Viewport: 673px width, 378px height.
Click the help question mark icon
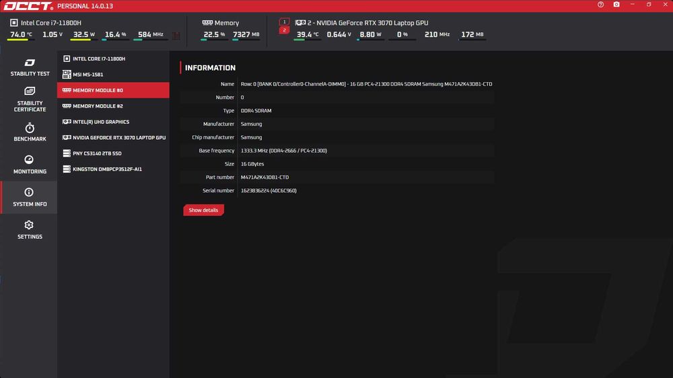(600, 5)
